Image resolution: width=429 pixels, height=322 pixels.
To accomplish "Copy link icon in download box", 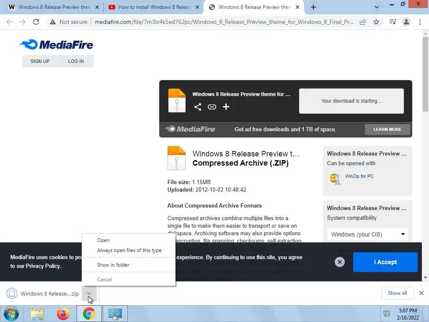I will point(212,107).
